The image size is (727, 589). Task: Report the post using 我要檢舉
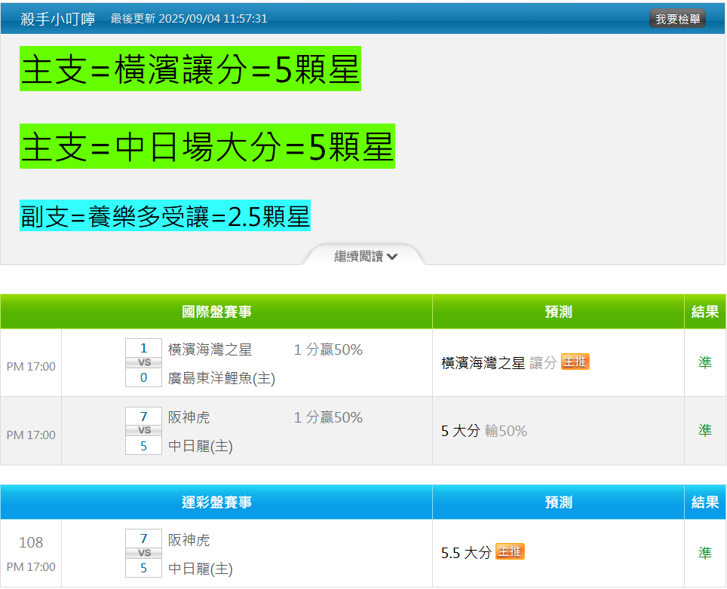click(677, 19)
